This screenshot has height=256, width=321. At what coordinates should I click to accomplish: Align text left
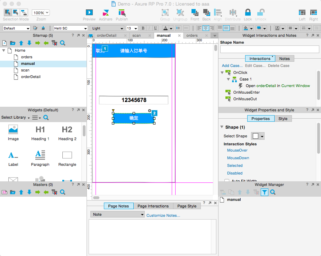199,28
